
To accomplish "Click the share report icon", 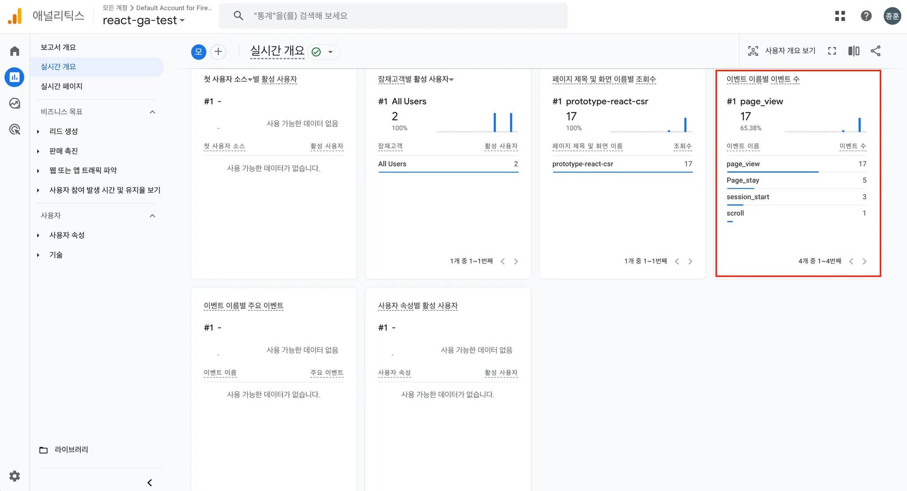I will coord(876,51).
